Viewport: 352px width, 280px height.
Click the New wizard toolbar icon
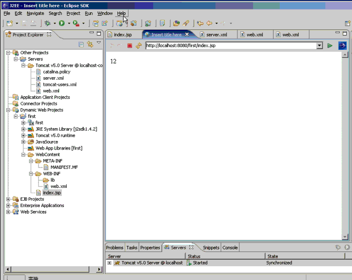click(x=10, y=23)
